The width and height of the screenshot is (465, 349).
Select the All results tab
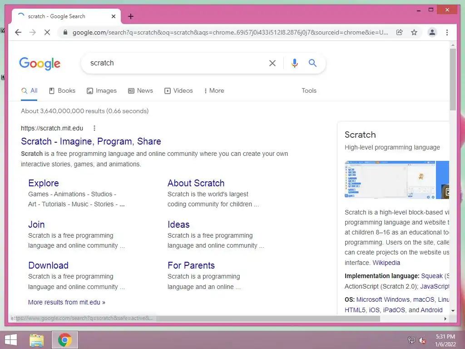[29, 91]
